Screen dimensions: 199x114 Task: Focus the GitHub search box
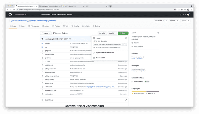(x=27, y=15)
